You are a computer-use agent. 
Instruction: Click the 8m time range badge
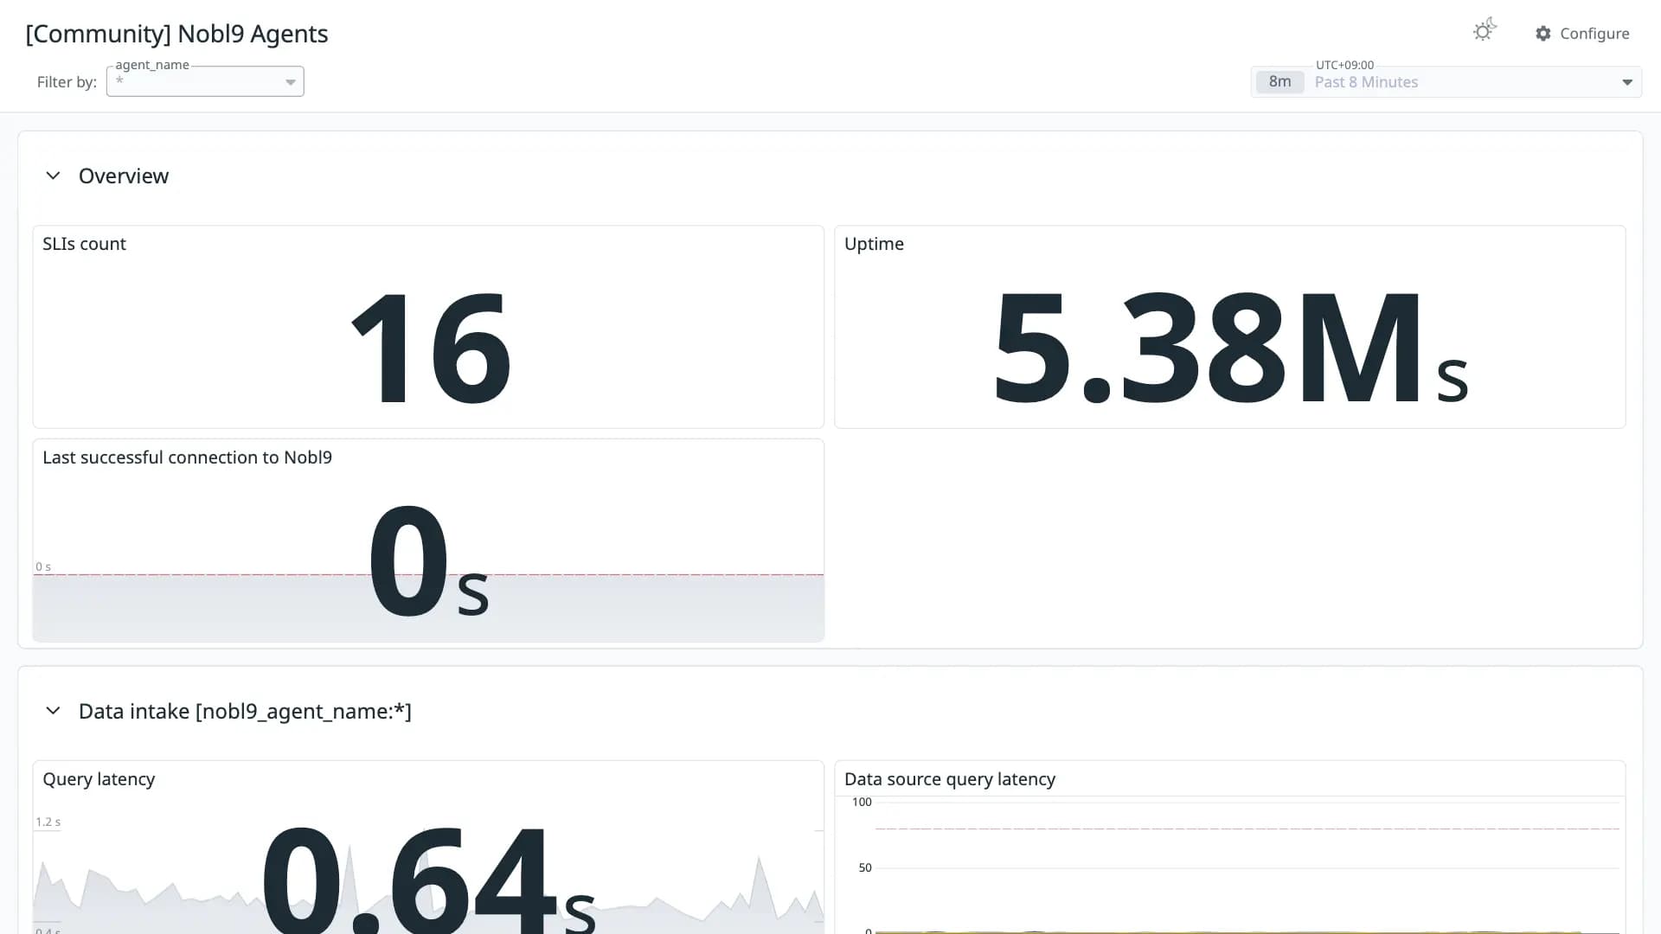1279,82
